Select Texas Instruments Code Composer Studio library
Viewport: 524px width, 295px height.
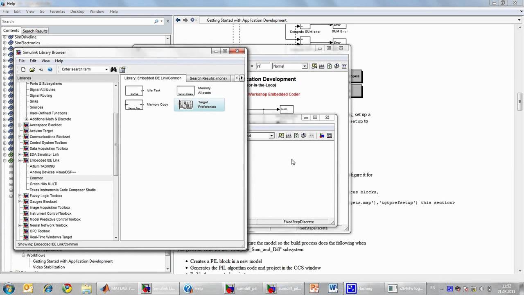tap(63, 190)
